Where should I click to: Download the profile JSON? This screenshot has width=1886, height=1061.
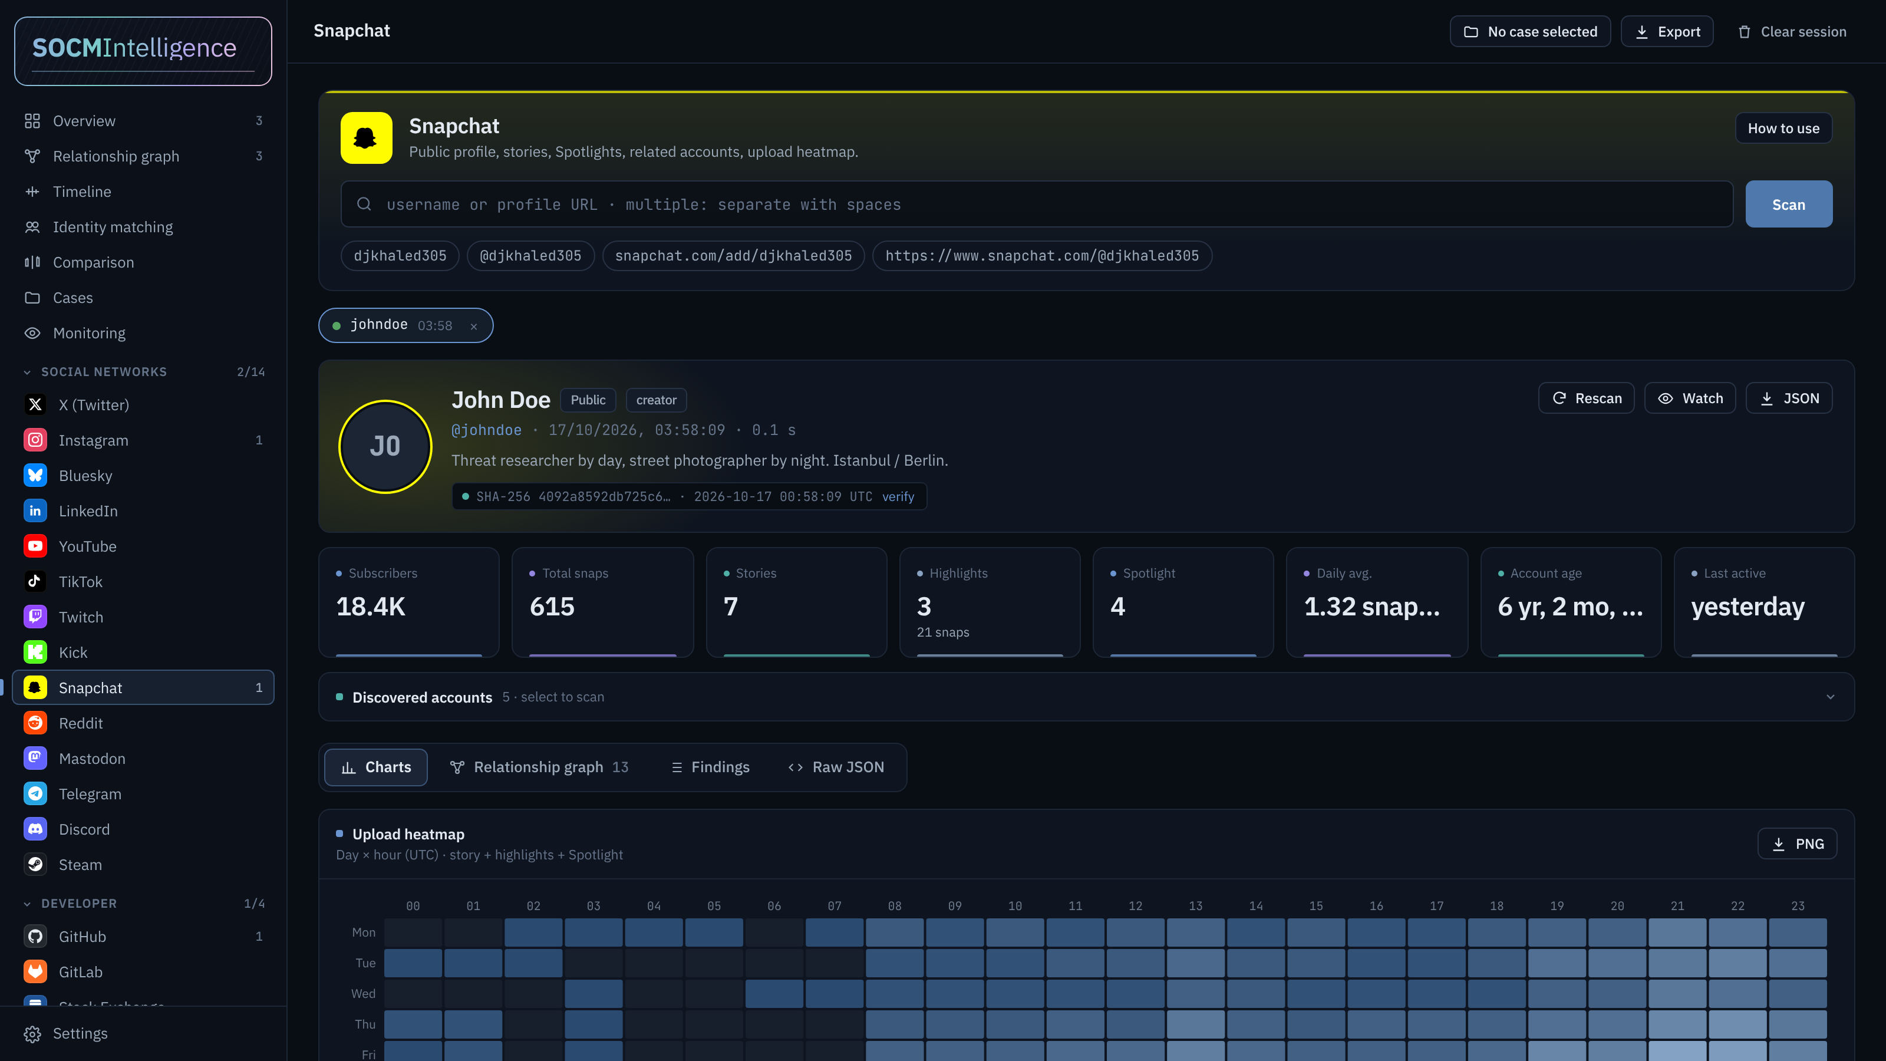[x=1789, y=398]
